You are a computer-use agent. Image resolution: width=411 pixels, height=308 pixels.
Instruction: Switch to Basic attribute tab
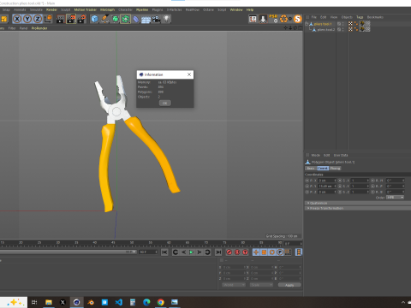tap(311, 169)
